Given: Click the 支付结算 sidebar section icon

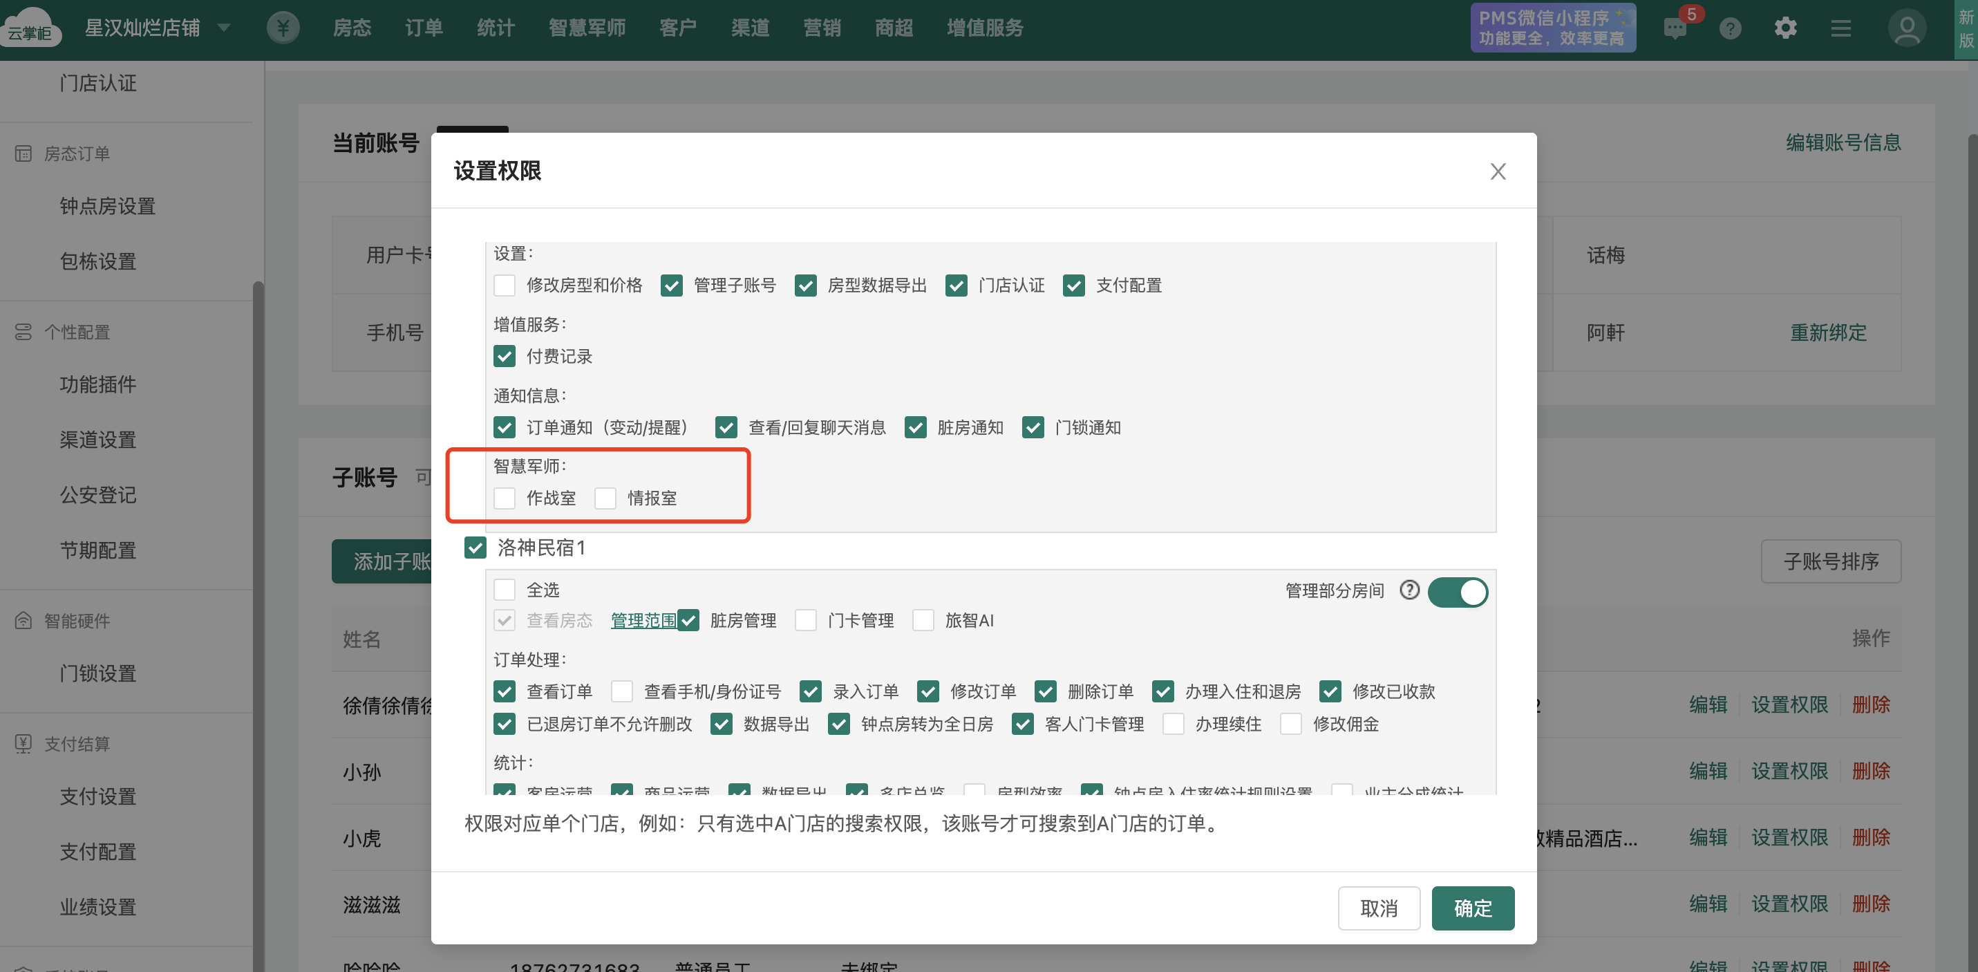Looking at the screenshot, I should tap(23, 743).
